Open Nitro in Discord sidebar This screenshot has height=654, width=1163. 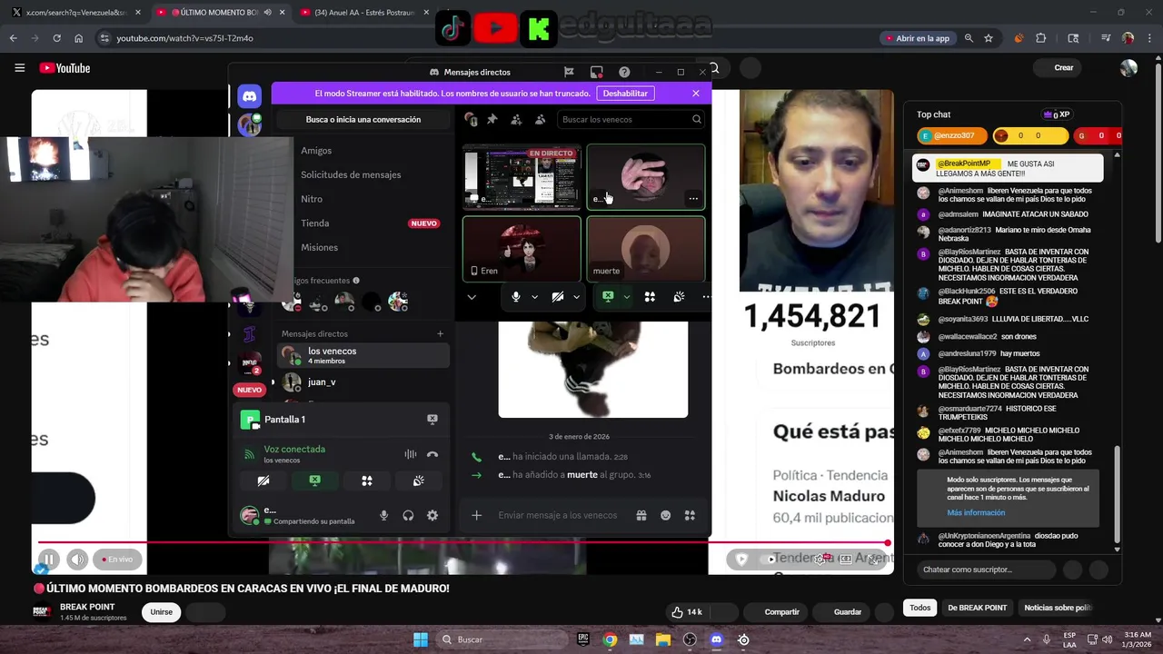tap(312, 199)
